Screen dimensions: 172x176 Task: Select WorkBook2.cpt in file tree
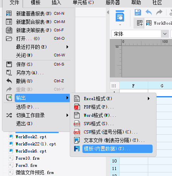(x=31, y=137)
